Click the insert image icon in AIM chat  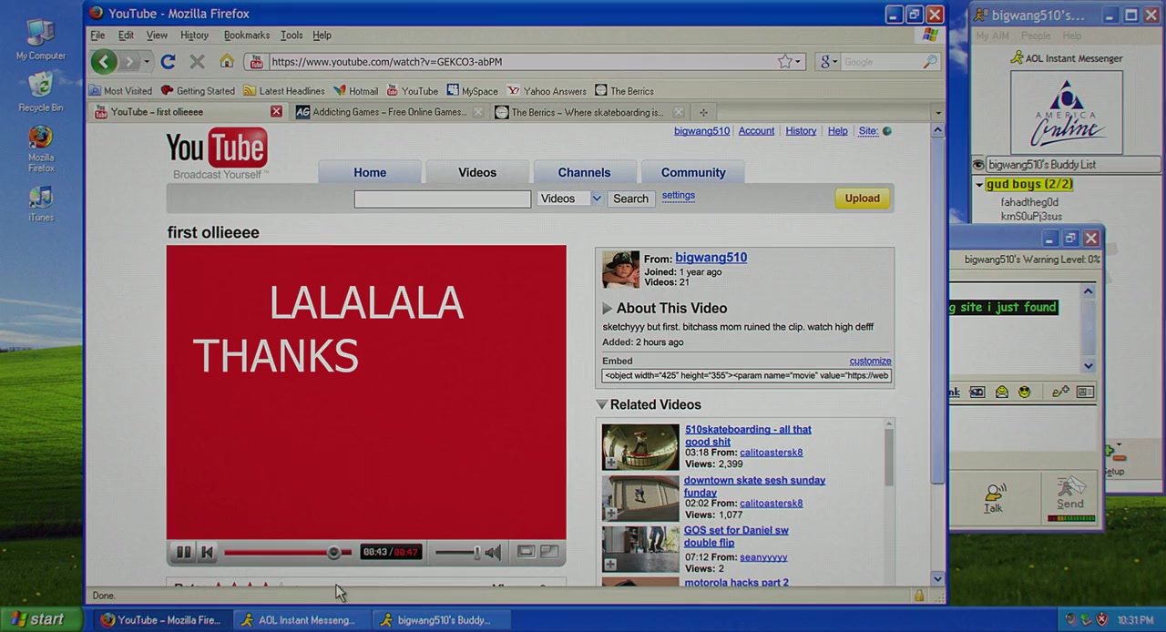pos(977,392)
